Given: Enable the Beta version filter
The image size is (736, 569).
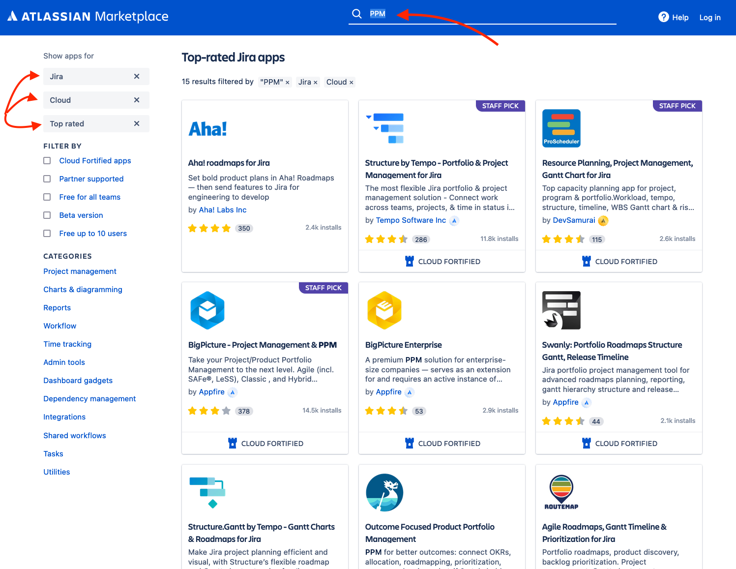Looking at the screenshot, I should tap(47, 215).
